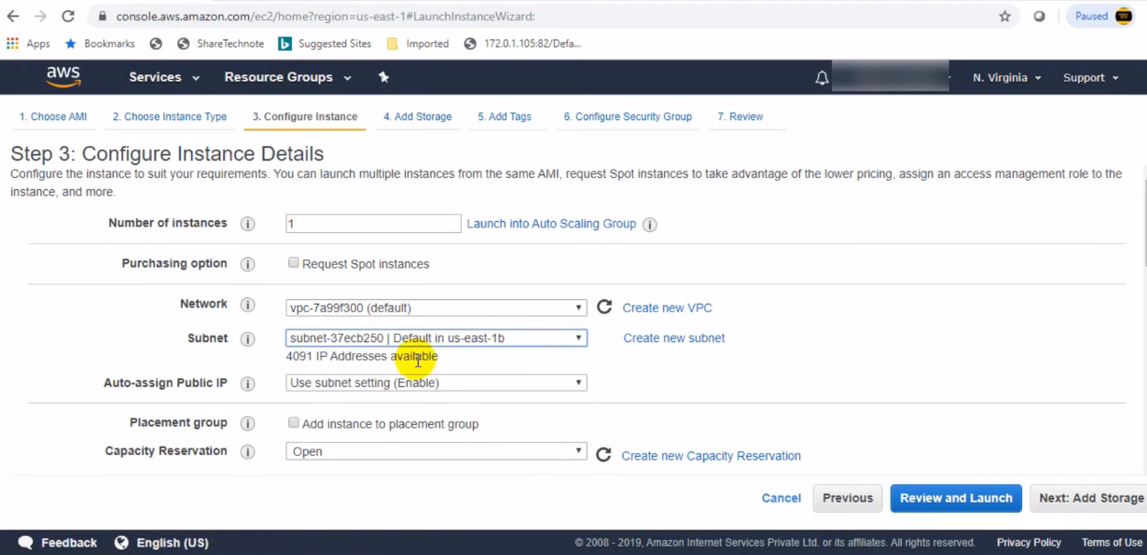Click the browser forward arrow
Viewport: 1147px width, 555px height.
coord(39,17)
